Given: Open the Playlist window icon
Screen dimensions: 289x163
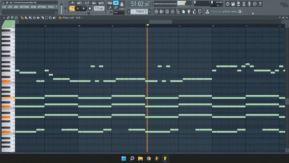Looking at the screenshot, I should coord(156,12).
